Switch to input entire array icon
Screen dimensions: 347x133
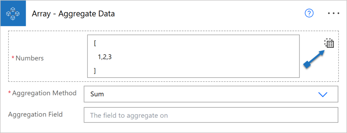[329, 43]
